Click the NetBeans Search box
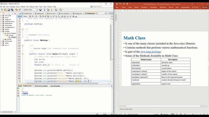 tap(102, 6)
